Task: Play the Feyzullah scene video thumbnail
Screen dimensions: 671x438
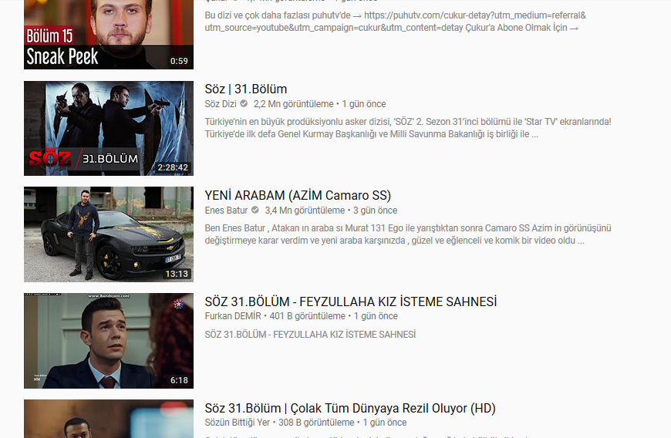Action: coord(109,341)
